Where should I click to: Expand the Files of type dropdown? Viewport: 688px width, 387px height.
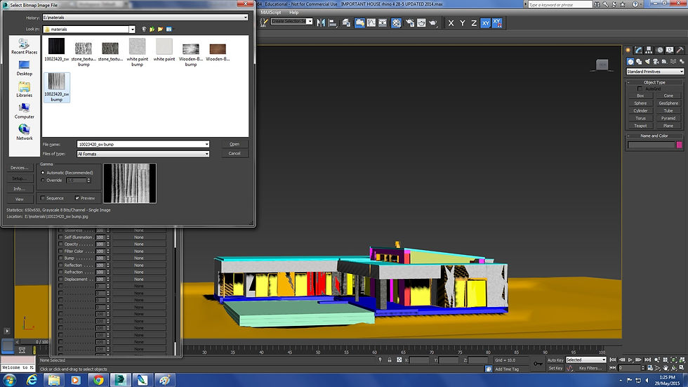click(206, 153)
